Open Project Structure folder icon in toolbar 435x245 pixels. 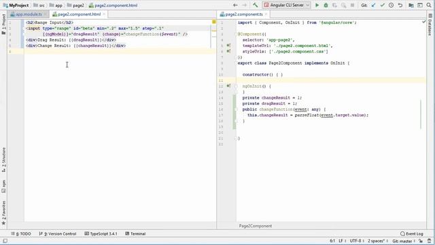[x=411, y=5]
